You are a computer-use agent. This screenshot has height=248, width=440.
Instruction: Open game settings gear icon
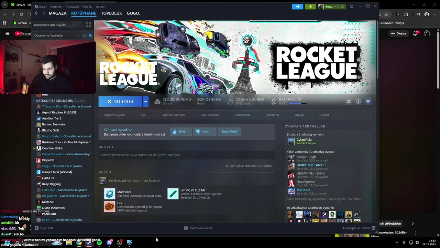[x=349, y=102]
